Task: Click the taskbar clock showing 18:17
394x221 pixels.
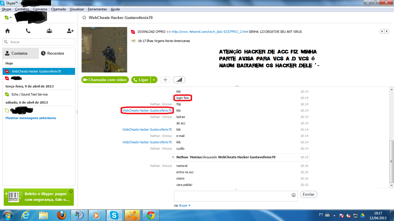Action: [x=378, y=213]
